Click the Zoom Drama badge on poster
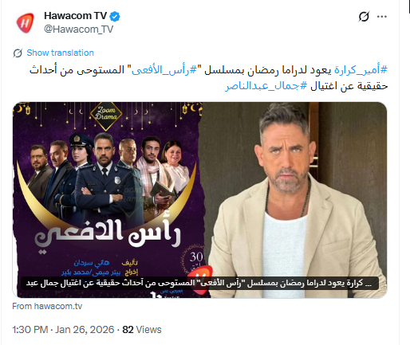This screenshot has width=410, height=345. tap(106, 114)
